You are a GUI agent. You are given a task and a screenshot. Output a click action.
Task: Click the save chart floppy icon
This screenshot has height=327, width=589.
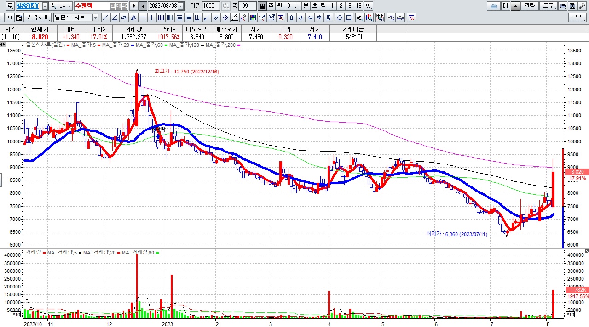click(x=572, y=6)
